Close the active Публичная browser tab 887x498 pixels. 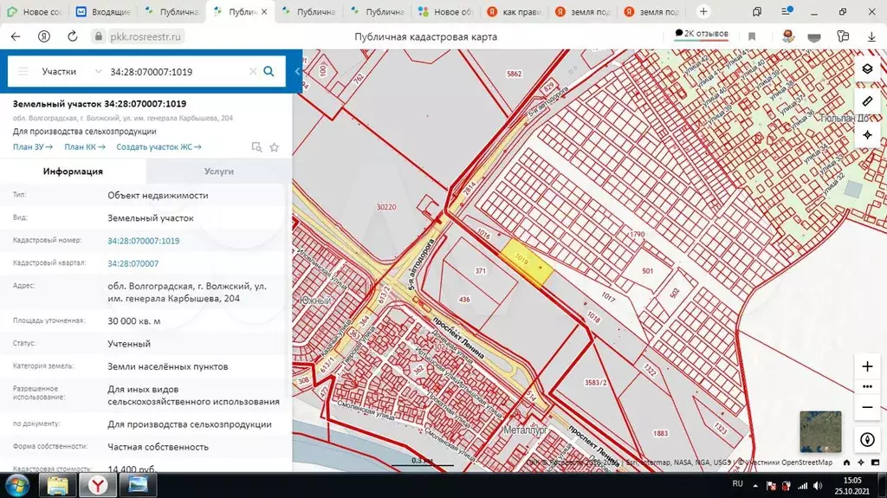[x=264, y=11]
